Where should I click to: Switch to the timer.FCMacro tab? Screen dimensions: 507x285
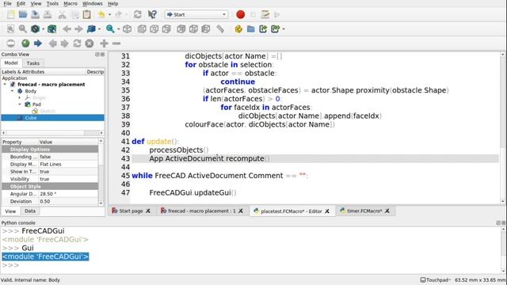(364, 211)
